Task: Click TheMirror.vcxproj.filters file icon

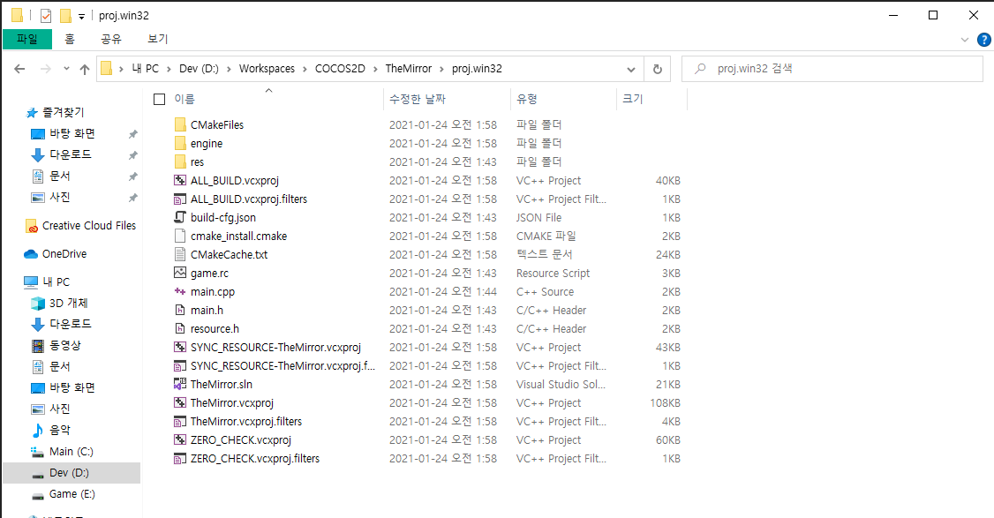Action: pos(180,422)
